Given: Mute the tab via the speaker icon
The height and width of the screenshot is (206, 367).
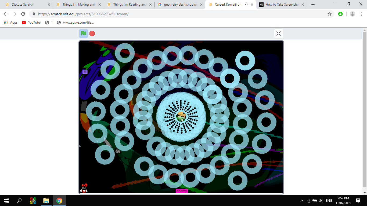Looking at the screenshot, I should point(246,5).
